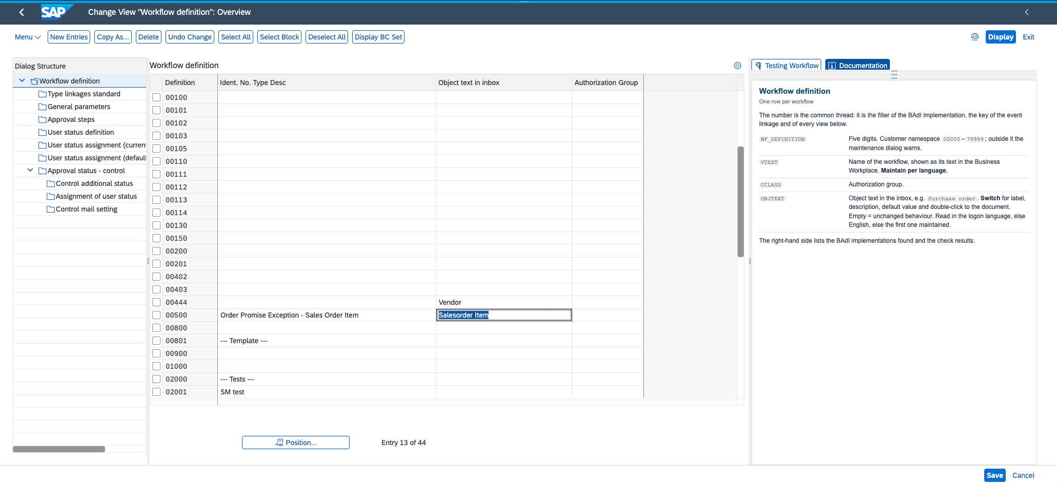The image size is (1057, 484).
Task: Select row checkbox for definition 00200
Action: (x=156, y=251)
